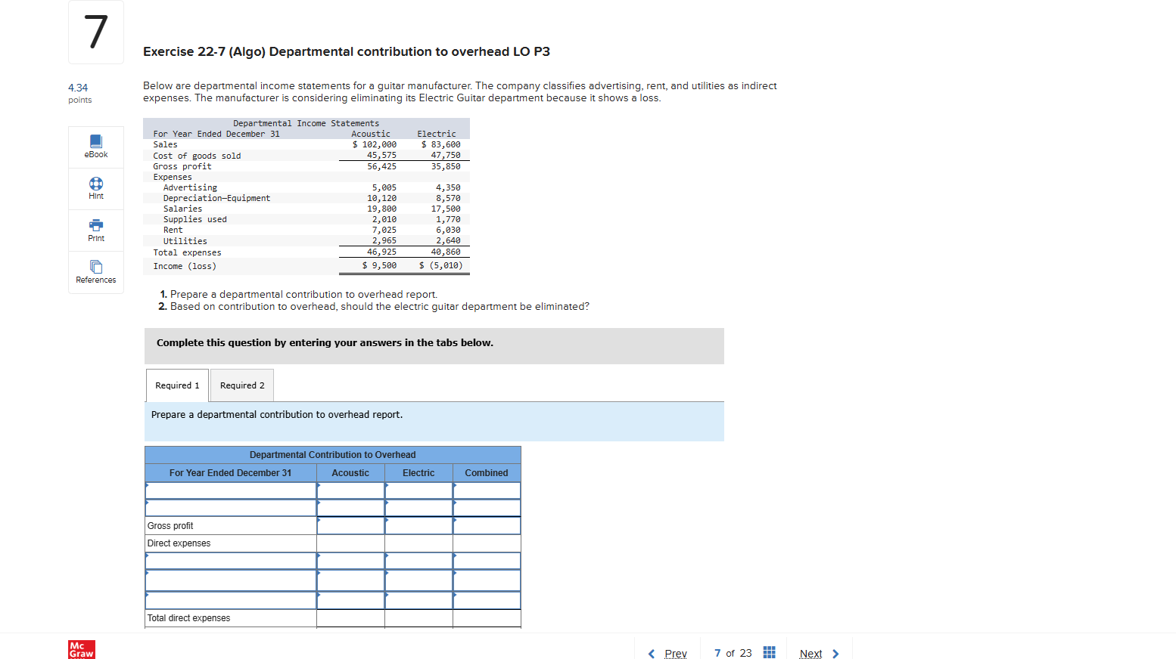Select the Combined cell of the first direct expense row
Image resolution: width=1176 pixels, height=659 pixels.
[x=487, y=561]
